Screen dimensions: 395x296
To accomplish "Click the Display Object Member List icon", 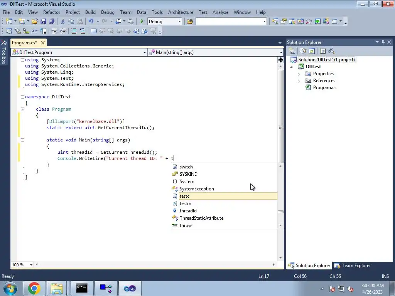I will (x=9, y=31).
